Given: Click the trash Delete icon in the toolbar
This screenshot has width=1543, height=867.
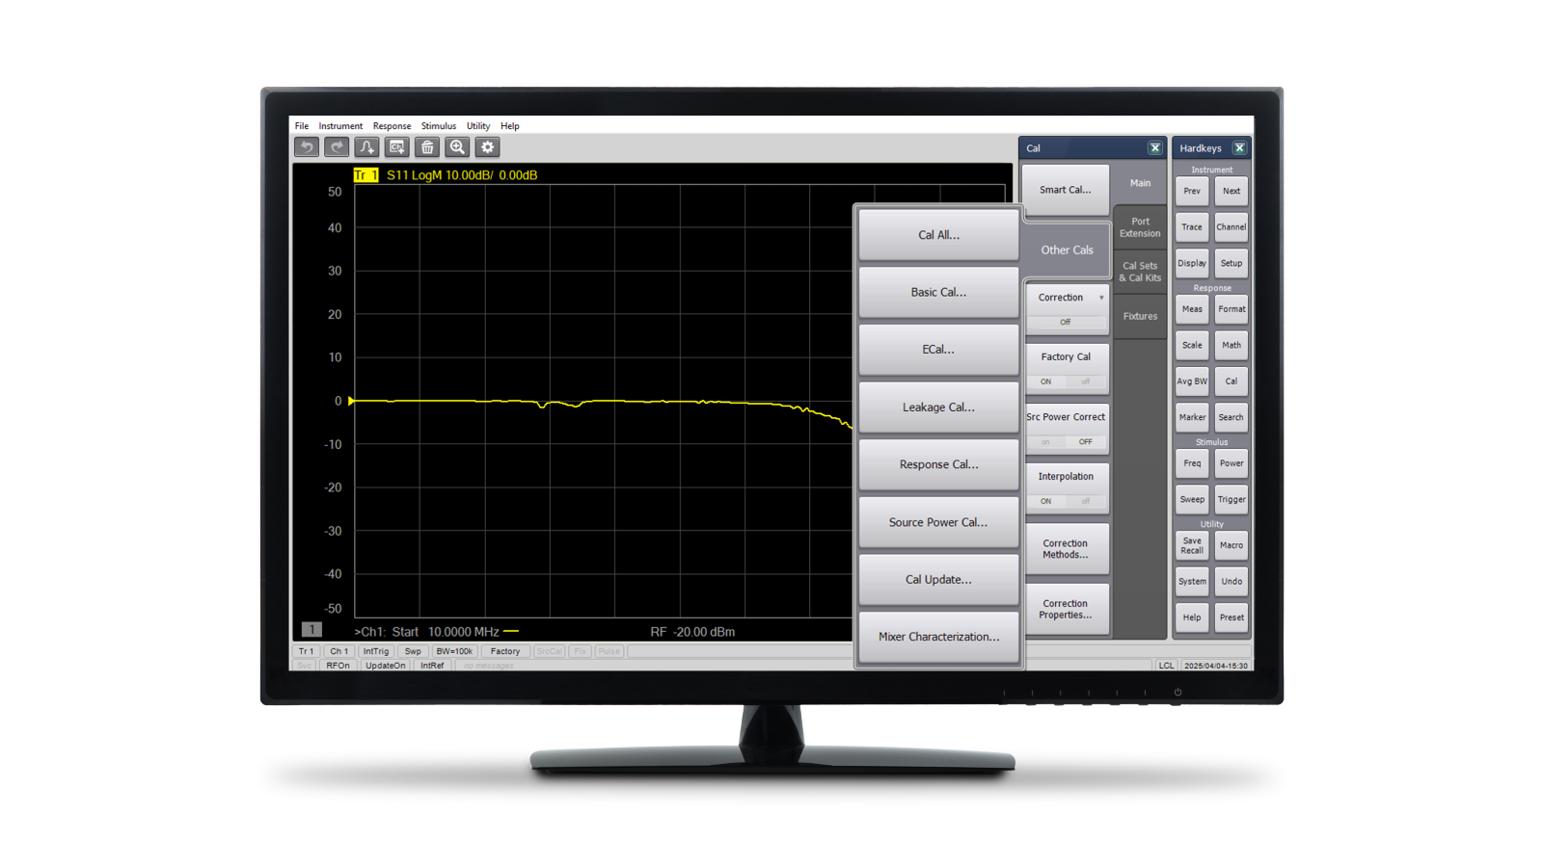Looking at the screenshot, I should pyautogui.click(x=427, y=146).
